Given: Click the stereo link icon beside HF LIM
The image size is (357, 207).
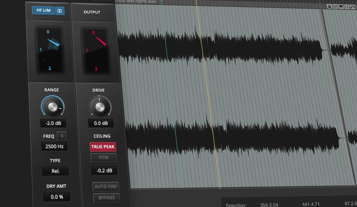Looking at the screenshot, I should 60,11.
